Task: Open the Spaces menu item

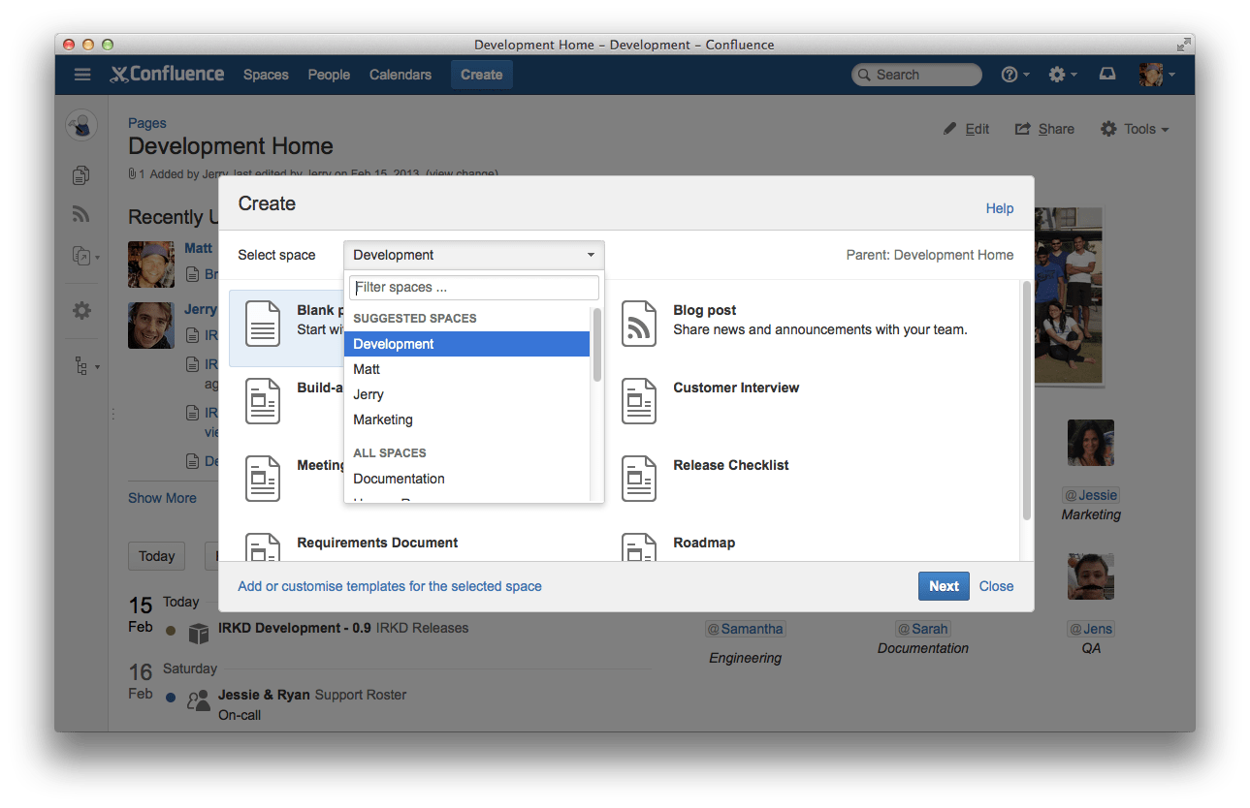Action: pos(265,74)
